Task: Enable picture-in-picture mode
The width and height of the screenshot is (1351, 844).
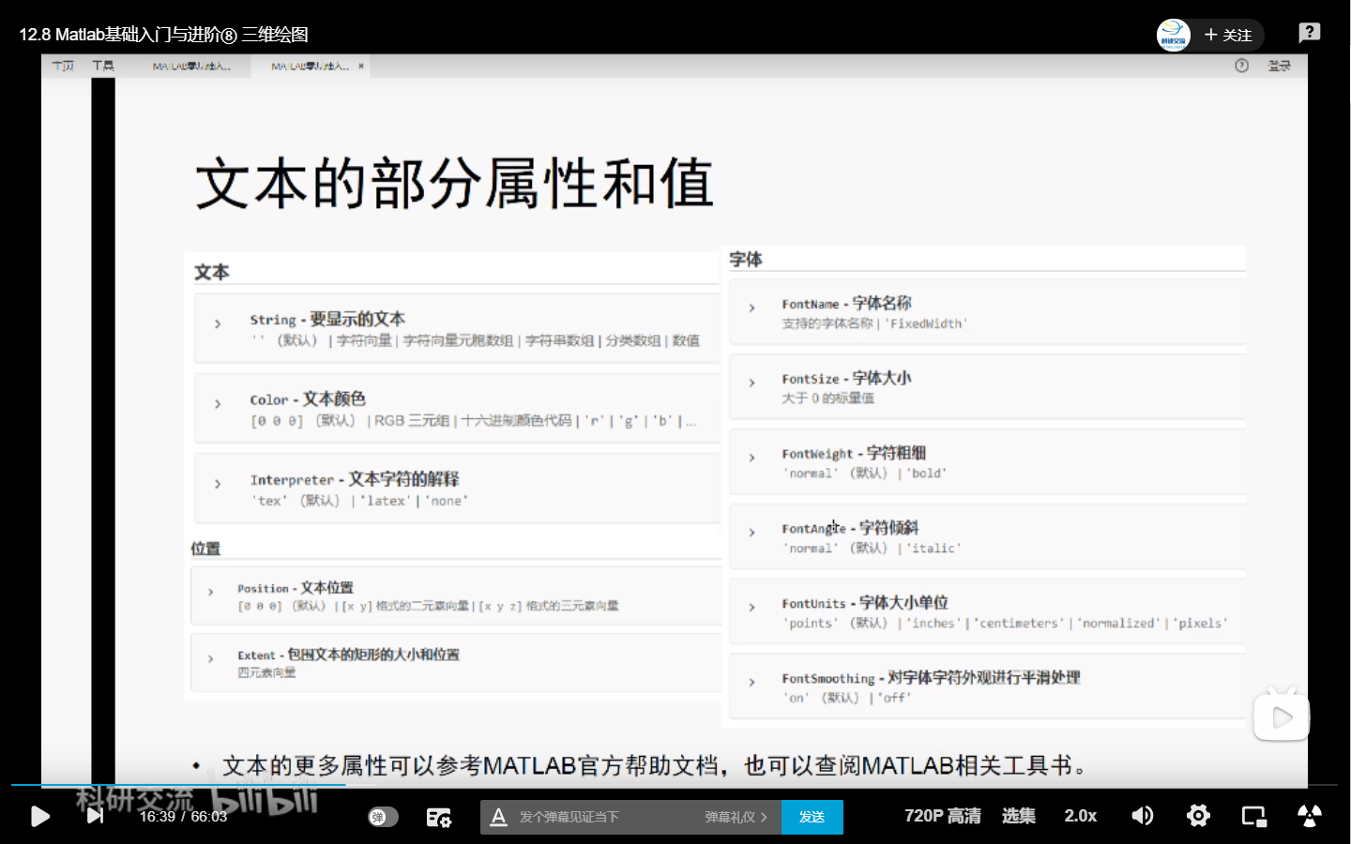Action: (1253, 816)
